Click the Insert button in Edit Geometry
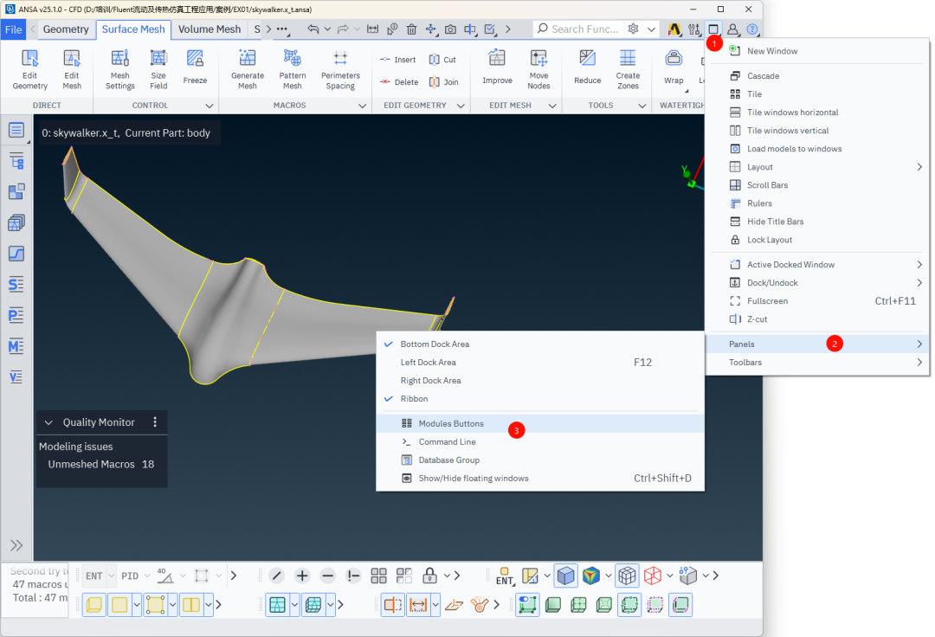935x637 pixels. tap(397, 60)
